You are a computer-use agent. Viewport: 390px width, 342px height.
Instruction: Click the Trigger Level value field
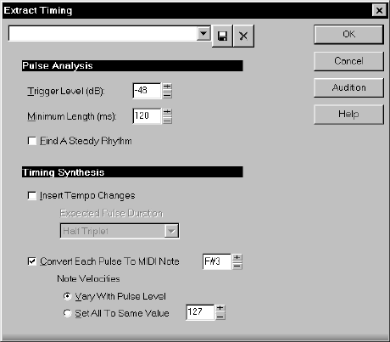coord(147,91)
